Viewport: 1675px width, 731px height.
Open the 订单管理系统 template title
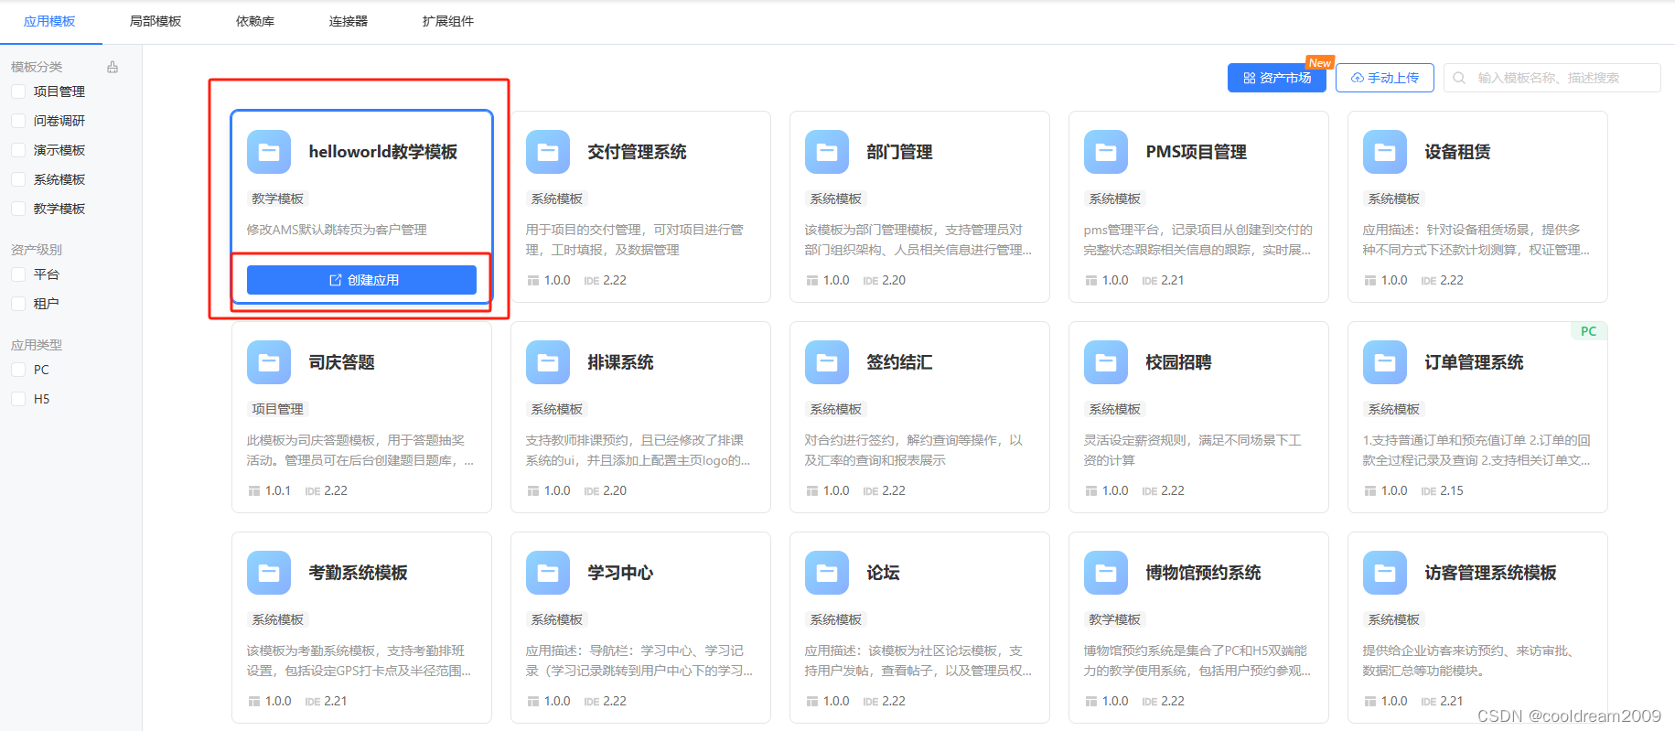[1474, 362]
